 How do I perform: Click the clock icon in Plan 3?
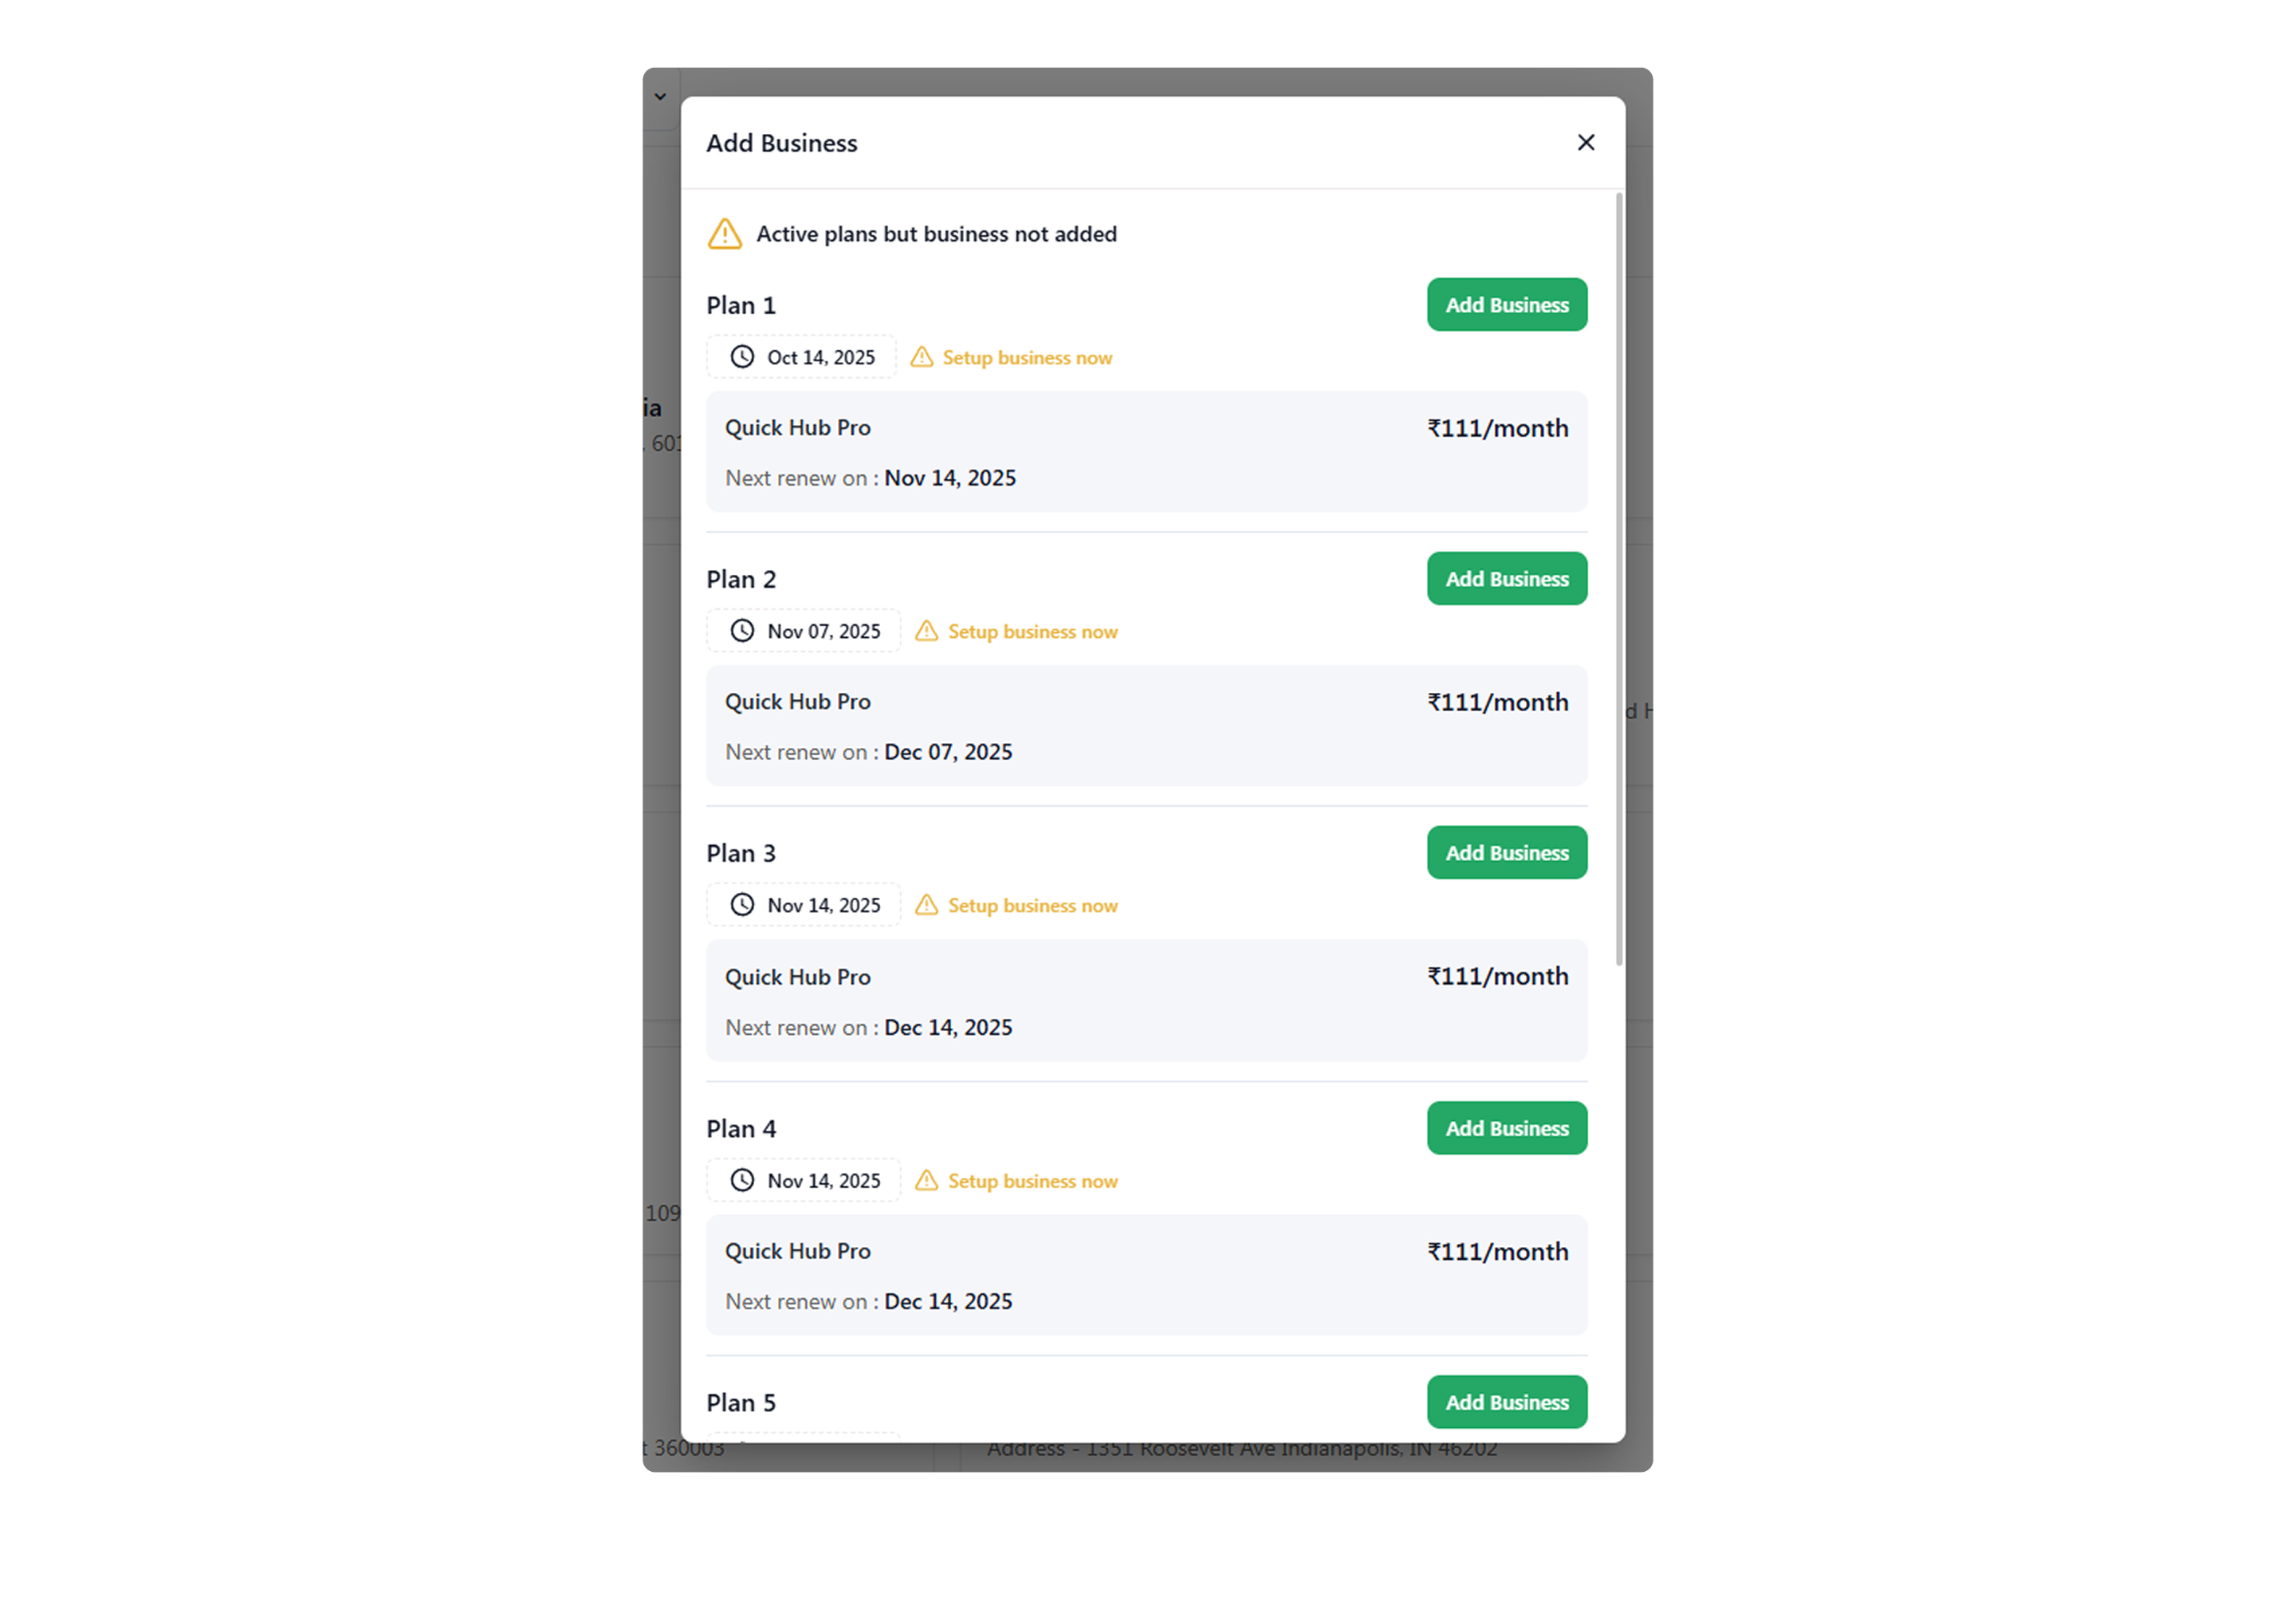[742, 905]
